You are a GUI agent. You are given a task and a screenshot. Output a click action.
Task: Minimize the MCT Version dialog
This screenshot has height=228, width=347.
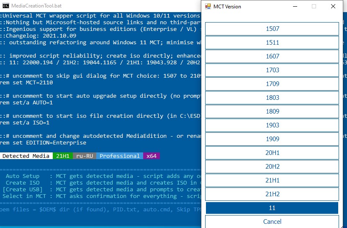pyautogui.click(x=295, y=6)
